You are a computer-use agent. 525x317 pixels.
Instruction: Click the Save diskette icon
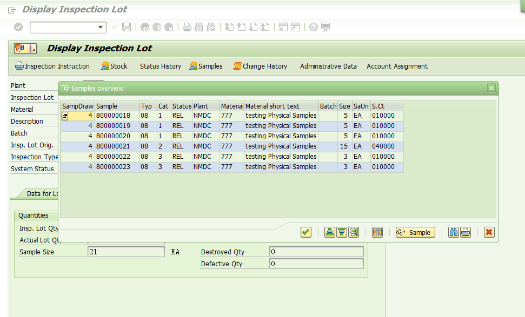tap(127, 27)
